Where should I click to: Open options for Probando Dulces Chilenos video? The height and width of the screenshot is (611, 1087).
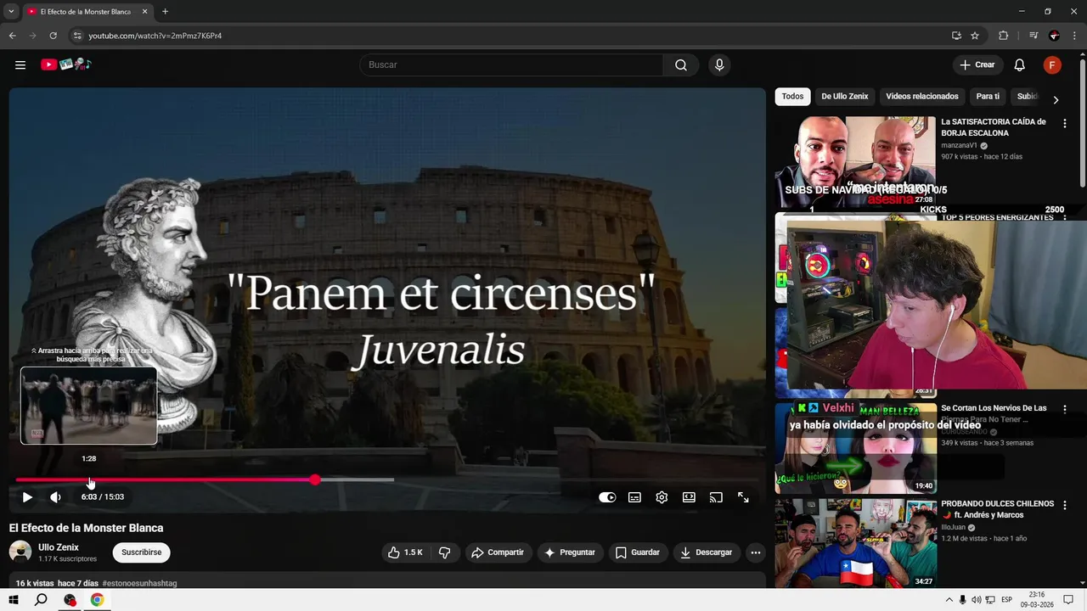(1065, 505)
